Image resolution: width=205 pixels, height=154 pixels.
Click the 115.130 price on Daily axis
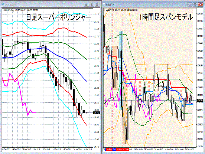tap(97, 14)
